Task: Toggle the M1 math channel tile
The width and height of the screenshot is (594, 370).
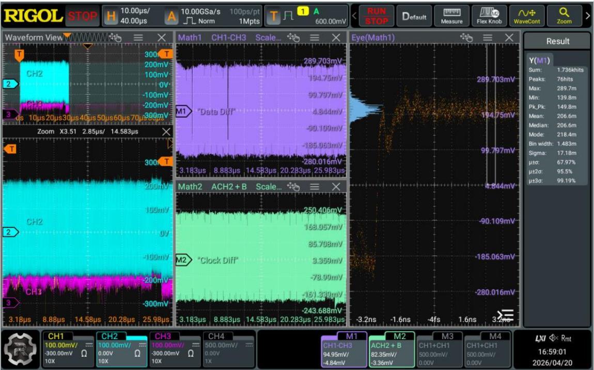Action: (344, 349)
